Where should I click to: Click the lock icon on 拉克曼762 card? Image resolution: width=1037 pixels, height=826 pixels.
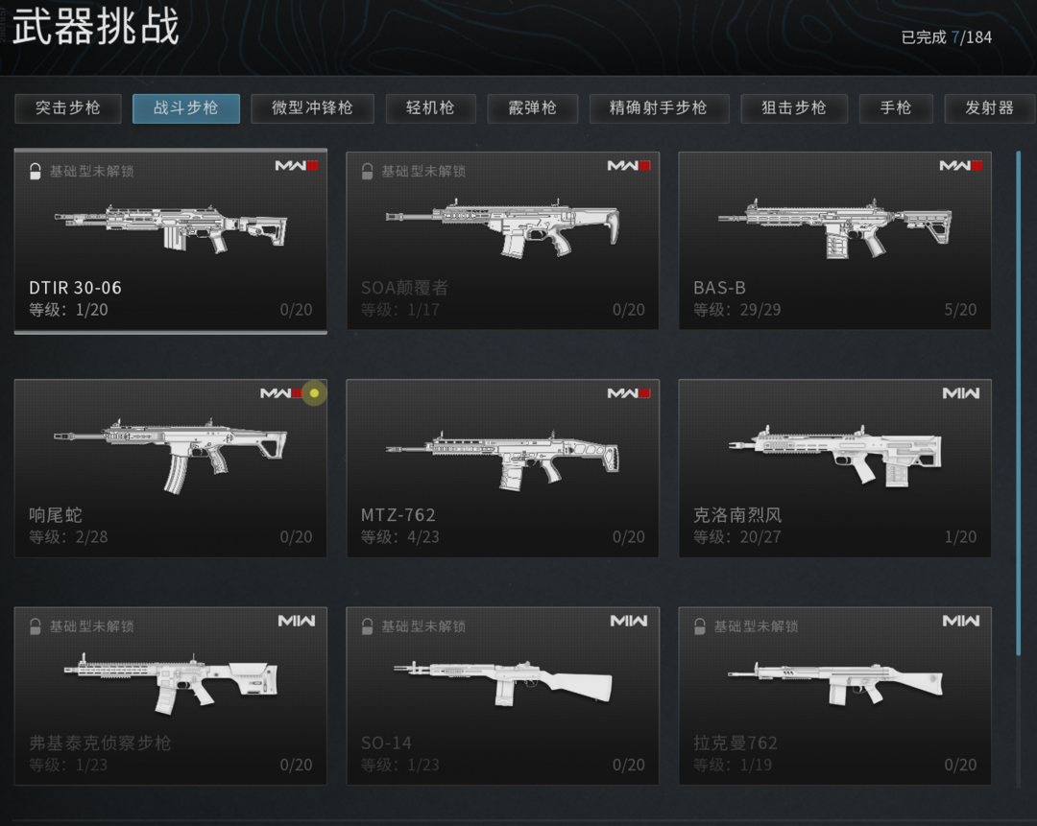click(x=700, y=626)
